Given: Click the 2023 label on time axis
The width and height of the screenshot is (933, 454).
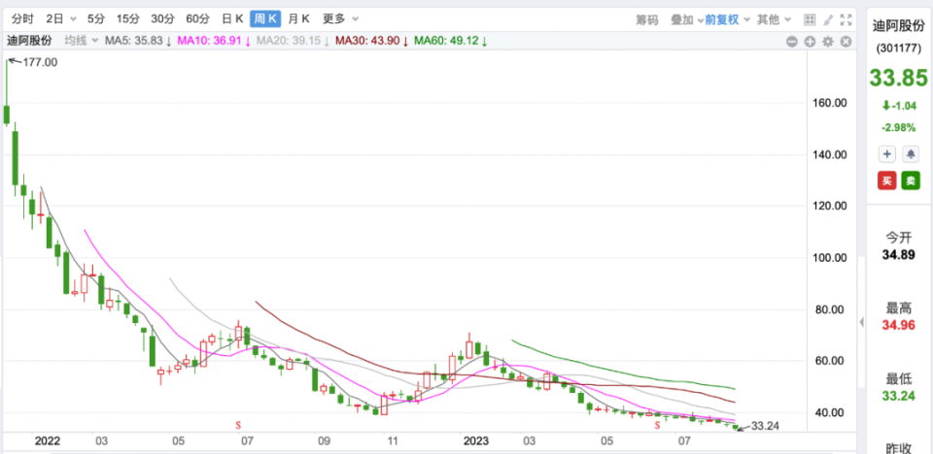Looking at the screenshot, I should point(476,441).
